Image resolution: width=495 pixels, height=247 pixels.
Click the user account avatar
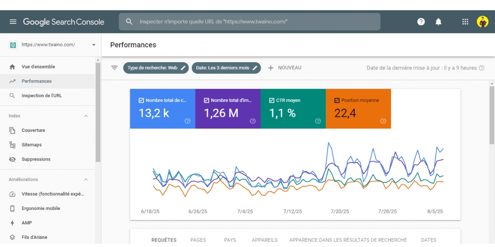tap(483, 22)
